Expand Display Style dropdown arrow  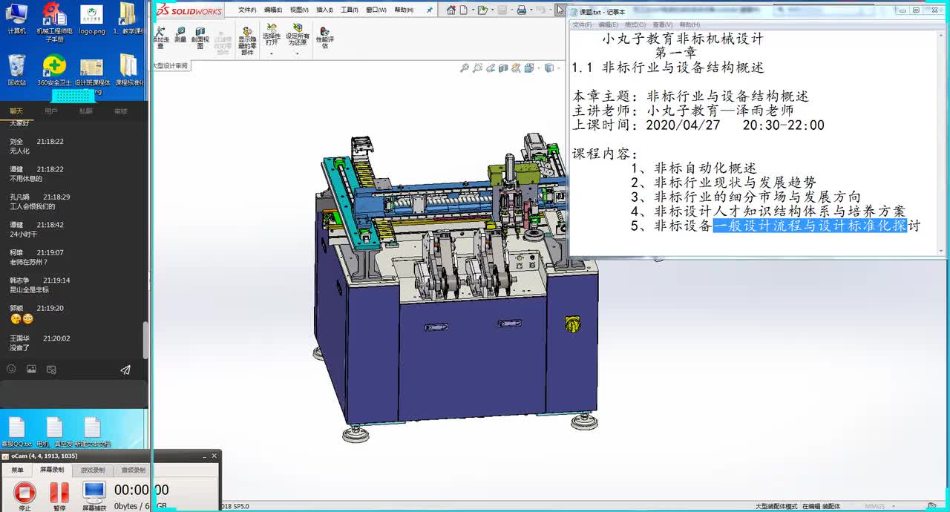click(x=559, y=68)
